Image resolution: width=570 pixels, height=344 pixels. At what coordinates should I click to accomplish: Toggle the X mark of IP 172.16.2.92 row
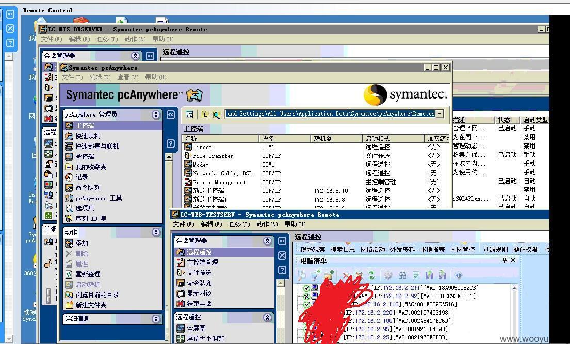click(306, 297)
